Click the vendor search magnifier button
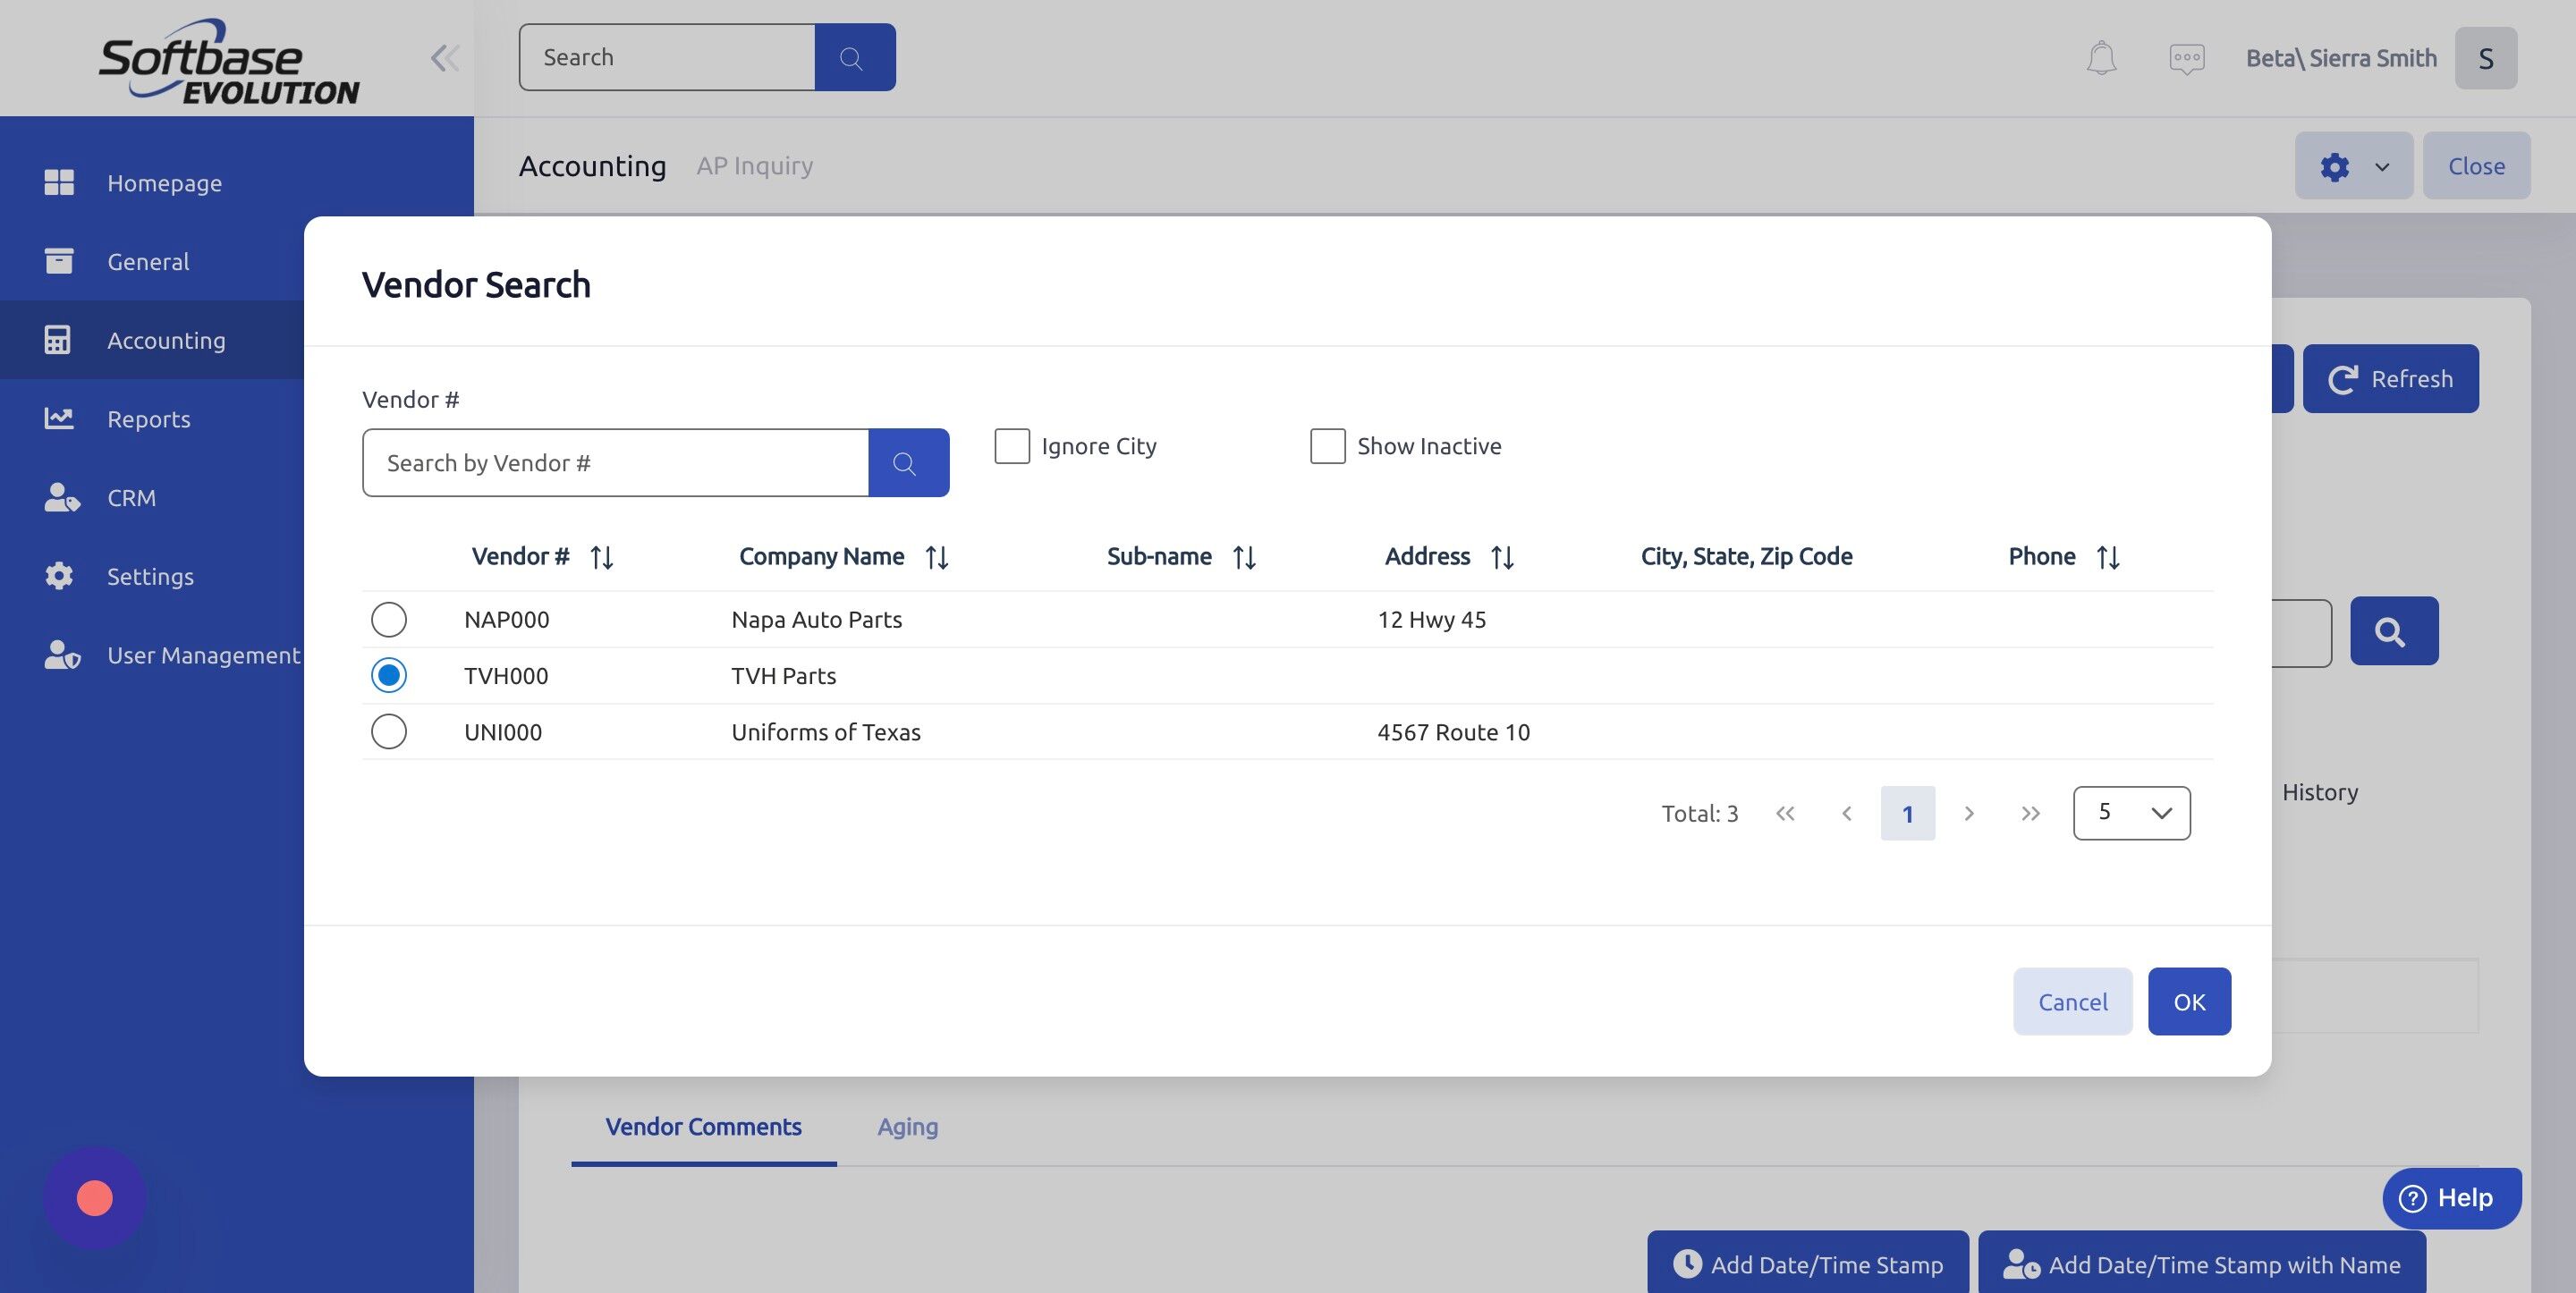The height and width of the screenshot is (1293, 2576). pyautogui.click(x=908, y=462)
